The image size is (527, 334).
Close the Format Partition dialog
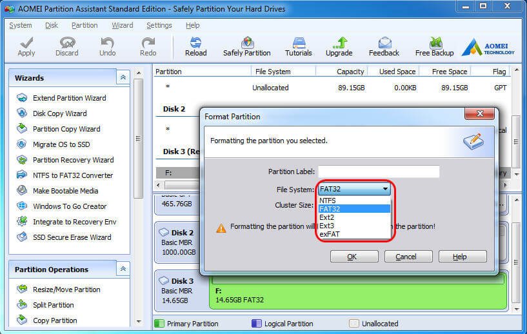pos(480,113)
